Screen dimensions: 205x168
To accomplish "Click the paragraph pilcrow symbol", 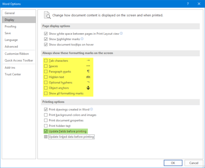I will pyautogui.click(x=88, y=71).
